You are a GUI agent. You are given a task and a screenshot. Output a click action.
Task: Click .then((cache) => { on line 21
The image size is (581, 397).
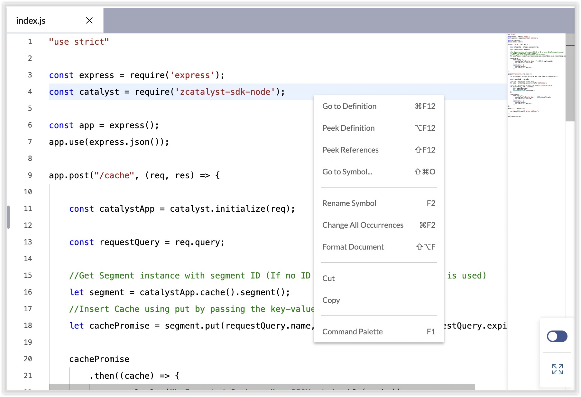[x=134, y=376]
